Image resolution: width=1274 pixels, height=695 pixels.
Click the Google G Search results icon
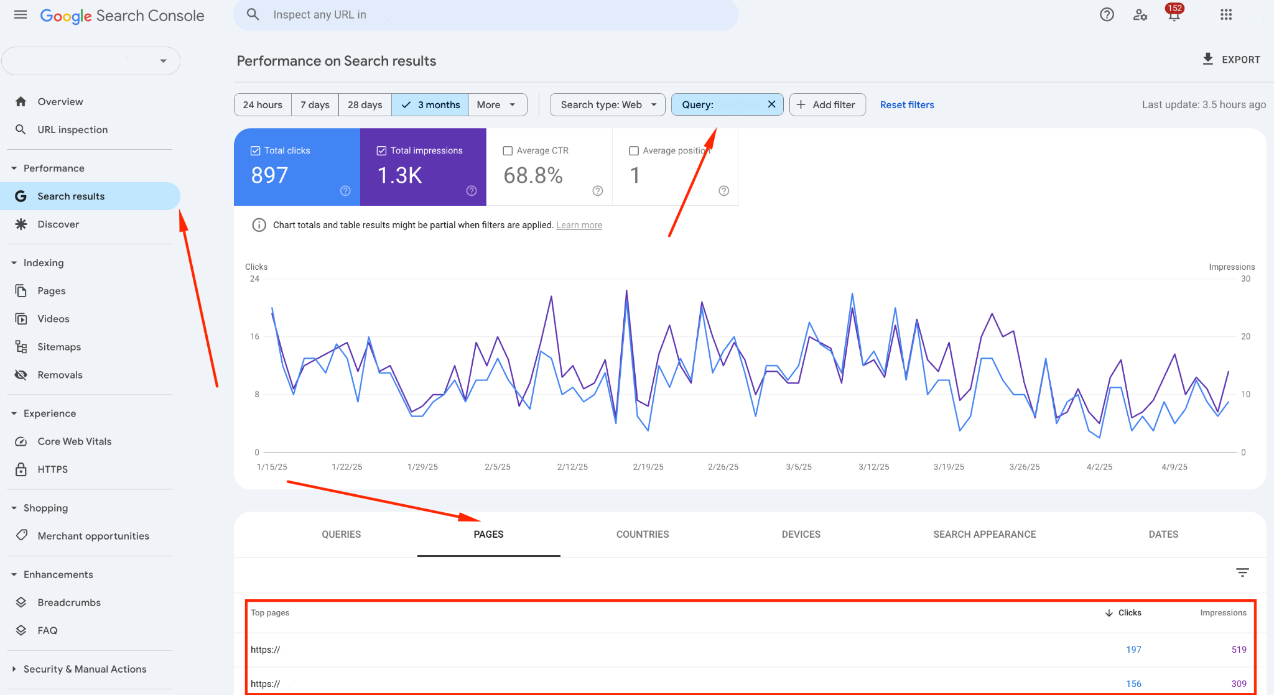pyautogui.click(x=21, y=196)
